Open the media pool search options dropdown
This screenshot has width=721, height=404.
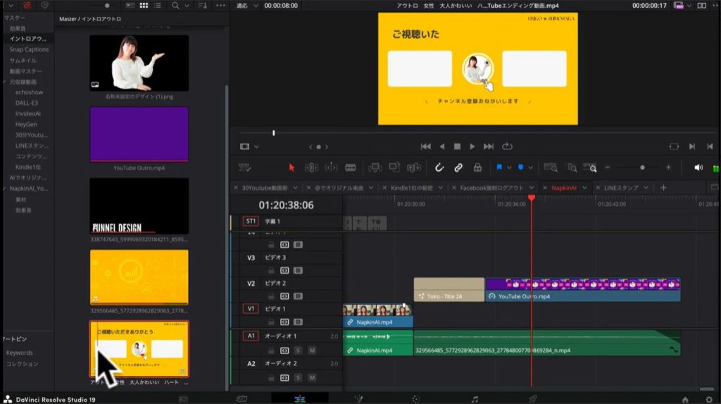click(186, 5)
